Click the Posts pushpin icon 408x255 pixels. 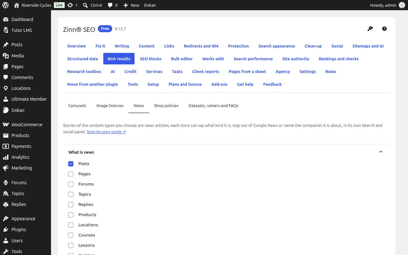click(6, 45)
